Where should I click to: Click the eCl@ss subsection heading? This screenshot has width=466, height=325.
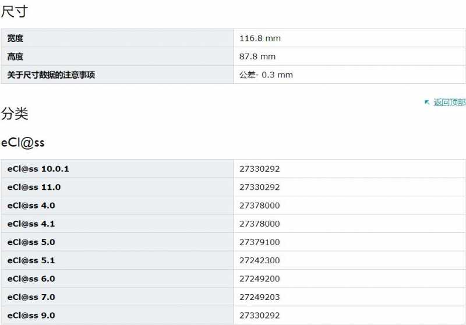tap(23, 143)
